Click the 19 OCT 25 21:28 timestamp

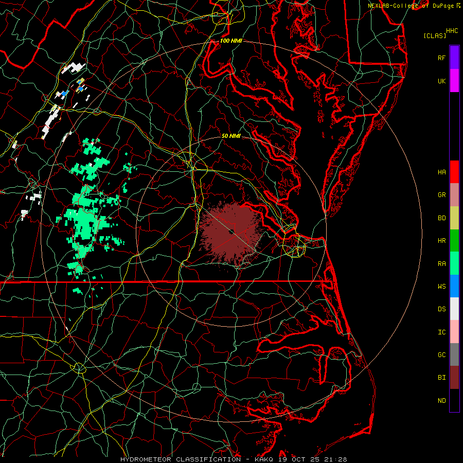coord(313,459)
